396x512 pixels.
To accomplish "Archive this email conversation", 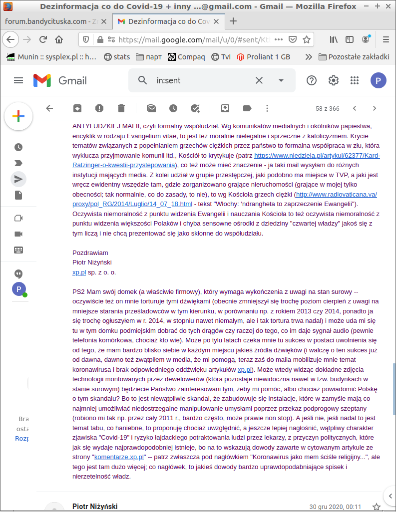I will (x=77, y=108).
